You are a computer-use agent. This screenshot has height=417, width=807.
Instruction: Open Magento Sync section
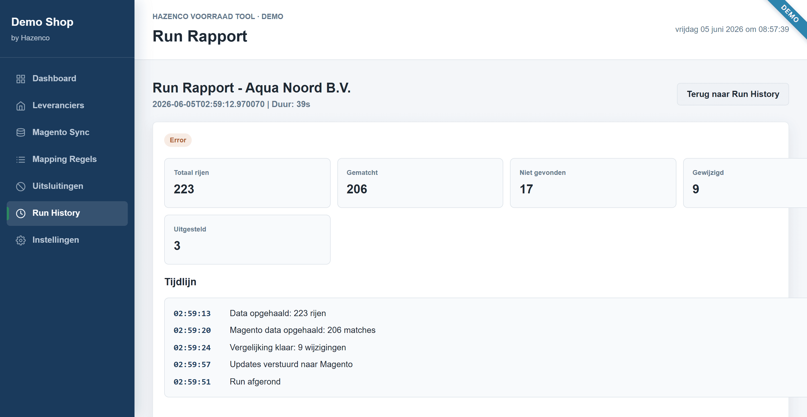67,133
